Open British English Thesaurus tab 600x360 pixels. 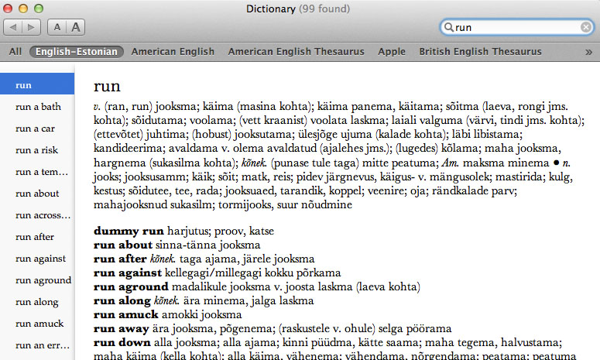click(480, 52)
